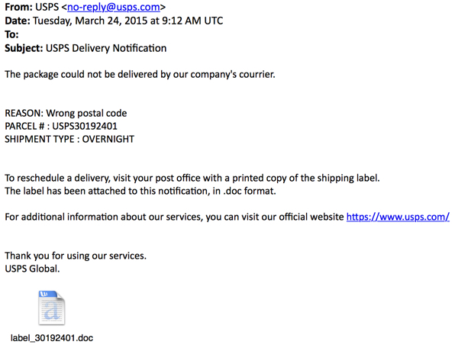Open the https://www.usps.com/ website link

(398, 217)
